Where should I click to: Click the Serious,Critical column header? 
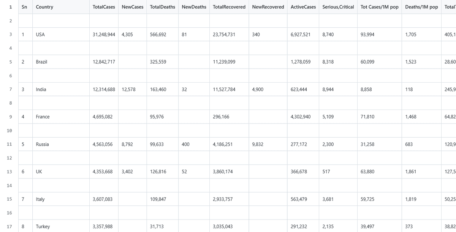click(338, 7)
